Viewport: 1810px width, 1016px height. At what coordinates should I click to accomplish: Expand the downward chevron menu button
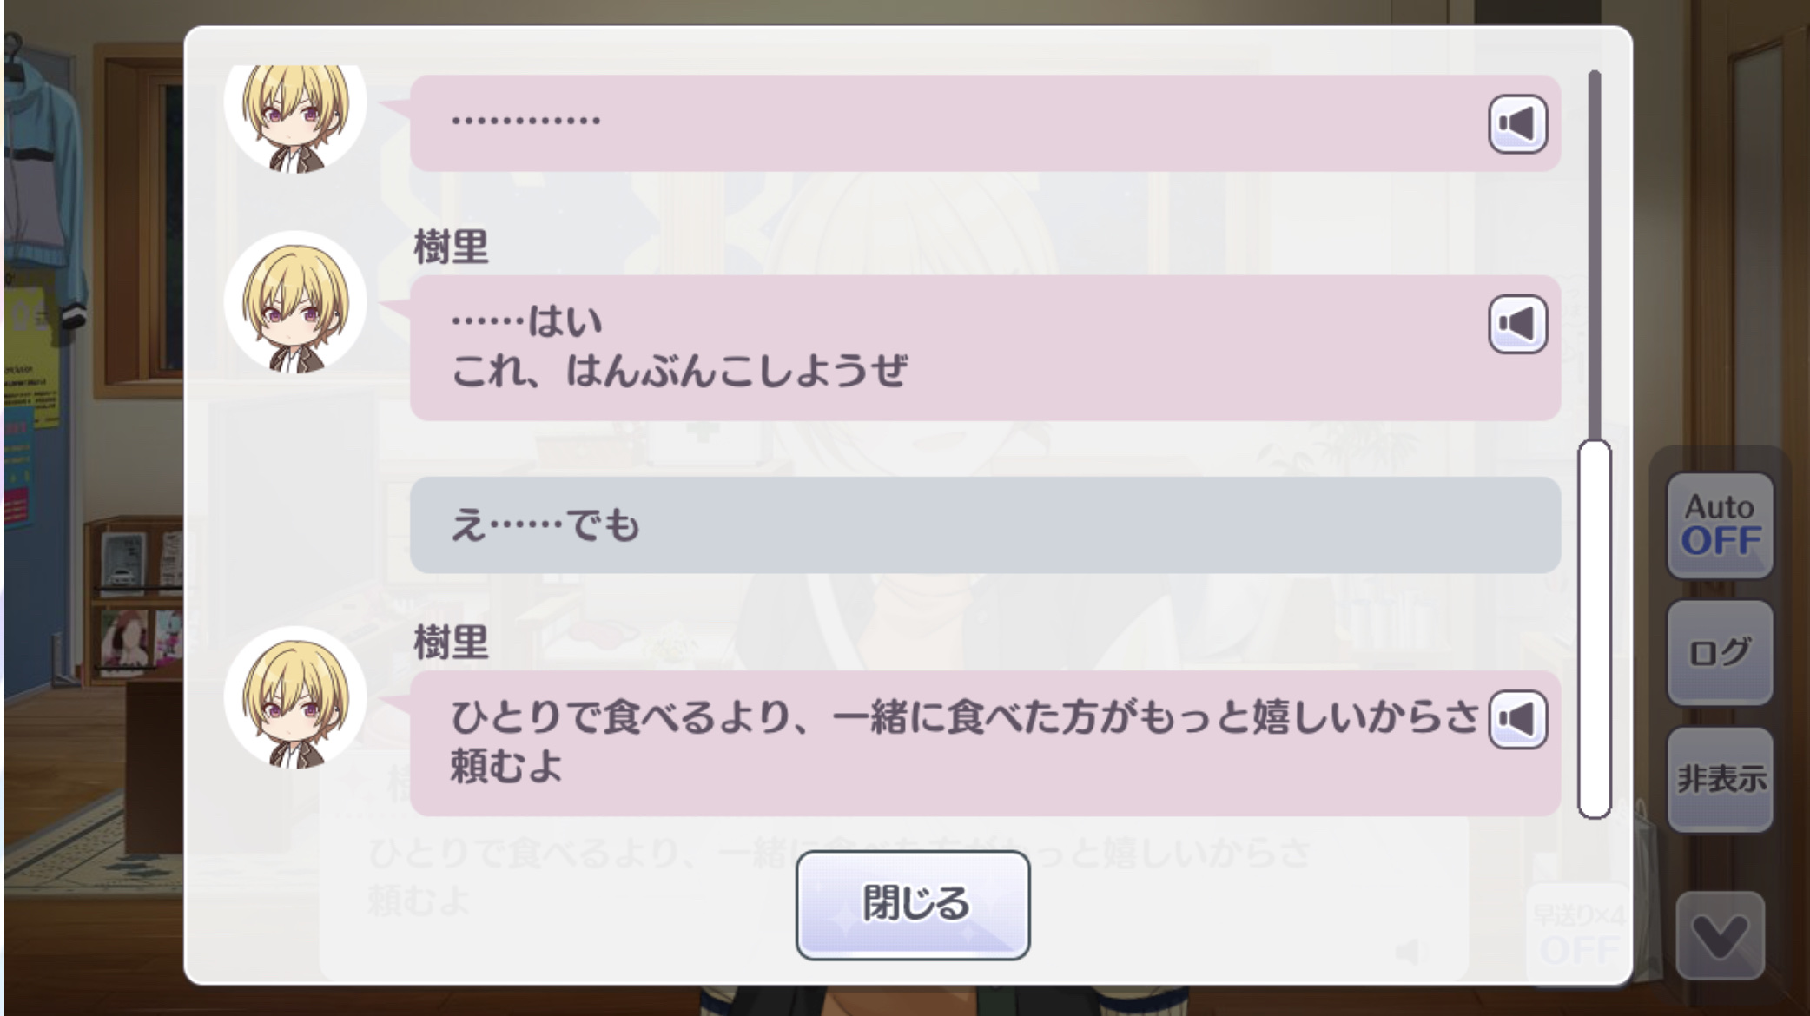(x=1720, y=936)
